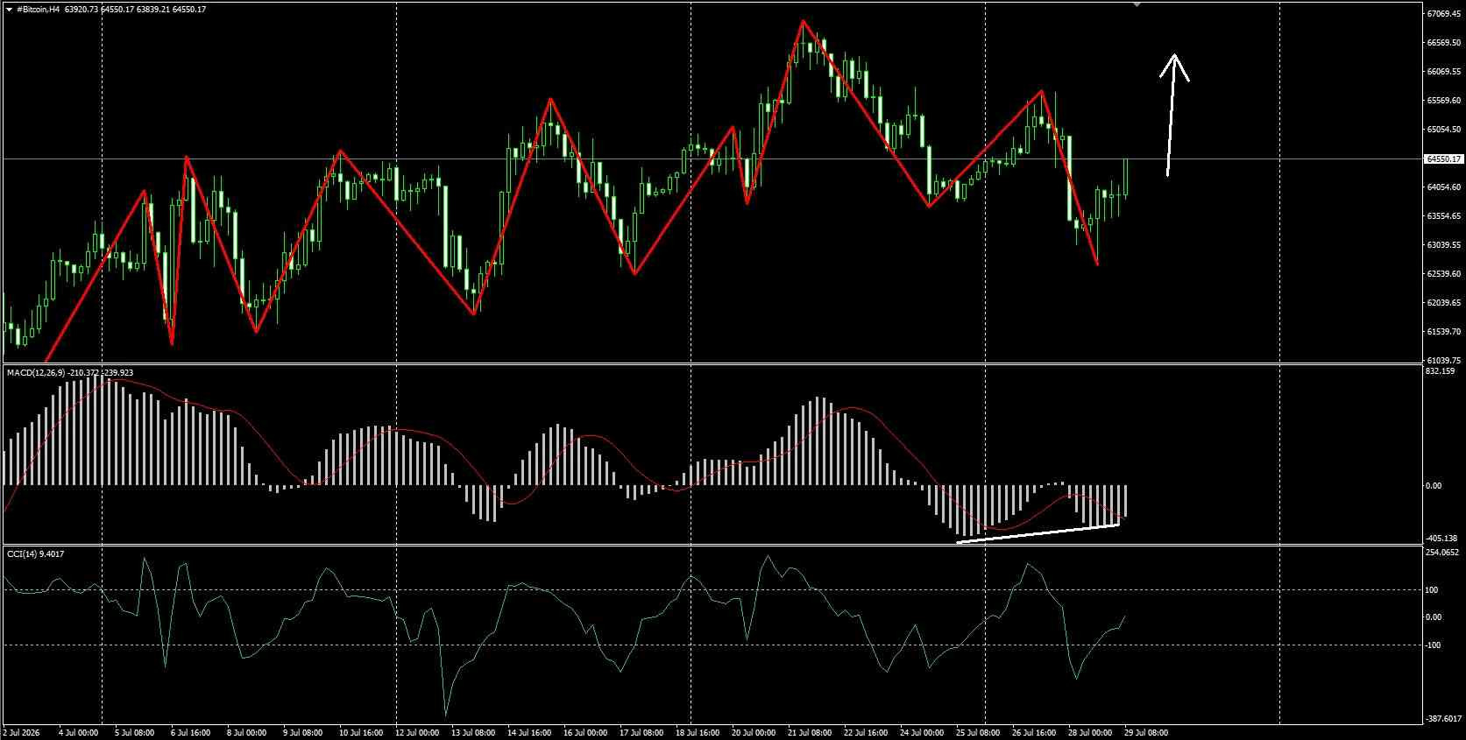This screenshot has width=1466, height=740.
Task: Click the 66069.55 price scale label
Action: (1442, 72)
